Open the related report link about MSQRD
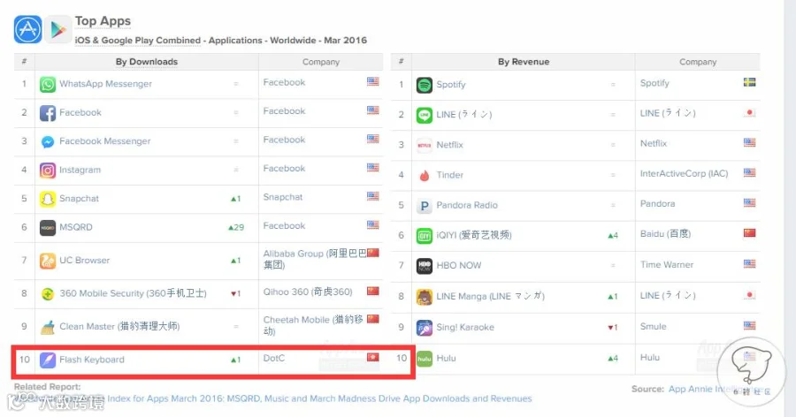This screenshot has height=417, width=796. (x=320, y=398)
